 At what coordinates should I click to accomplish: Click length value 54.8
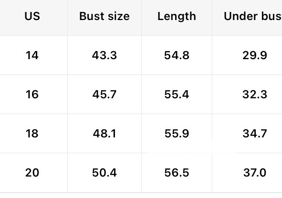click(177, 55)
